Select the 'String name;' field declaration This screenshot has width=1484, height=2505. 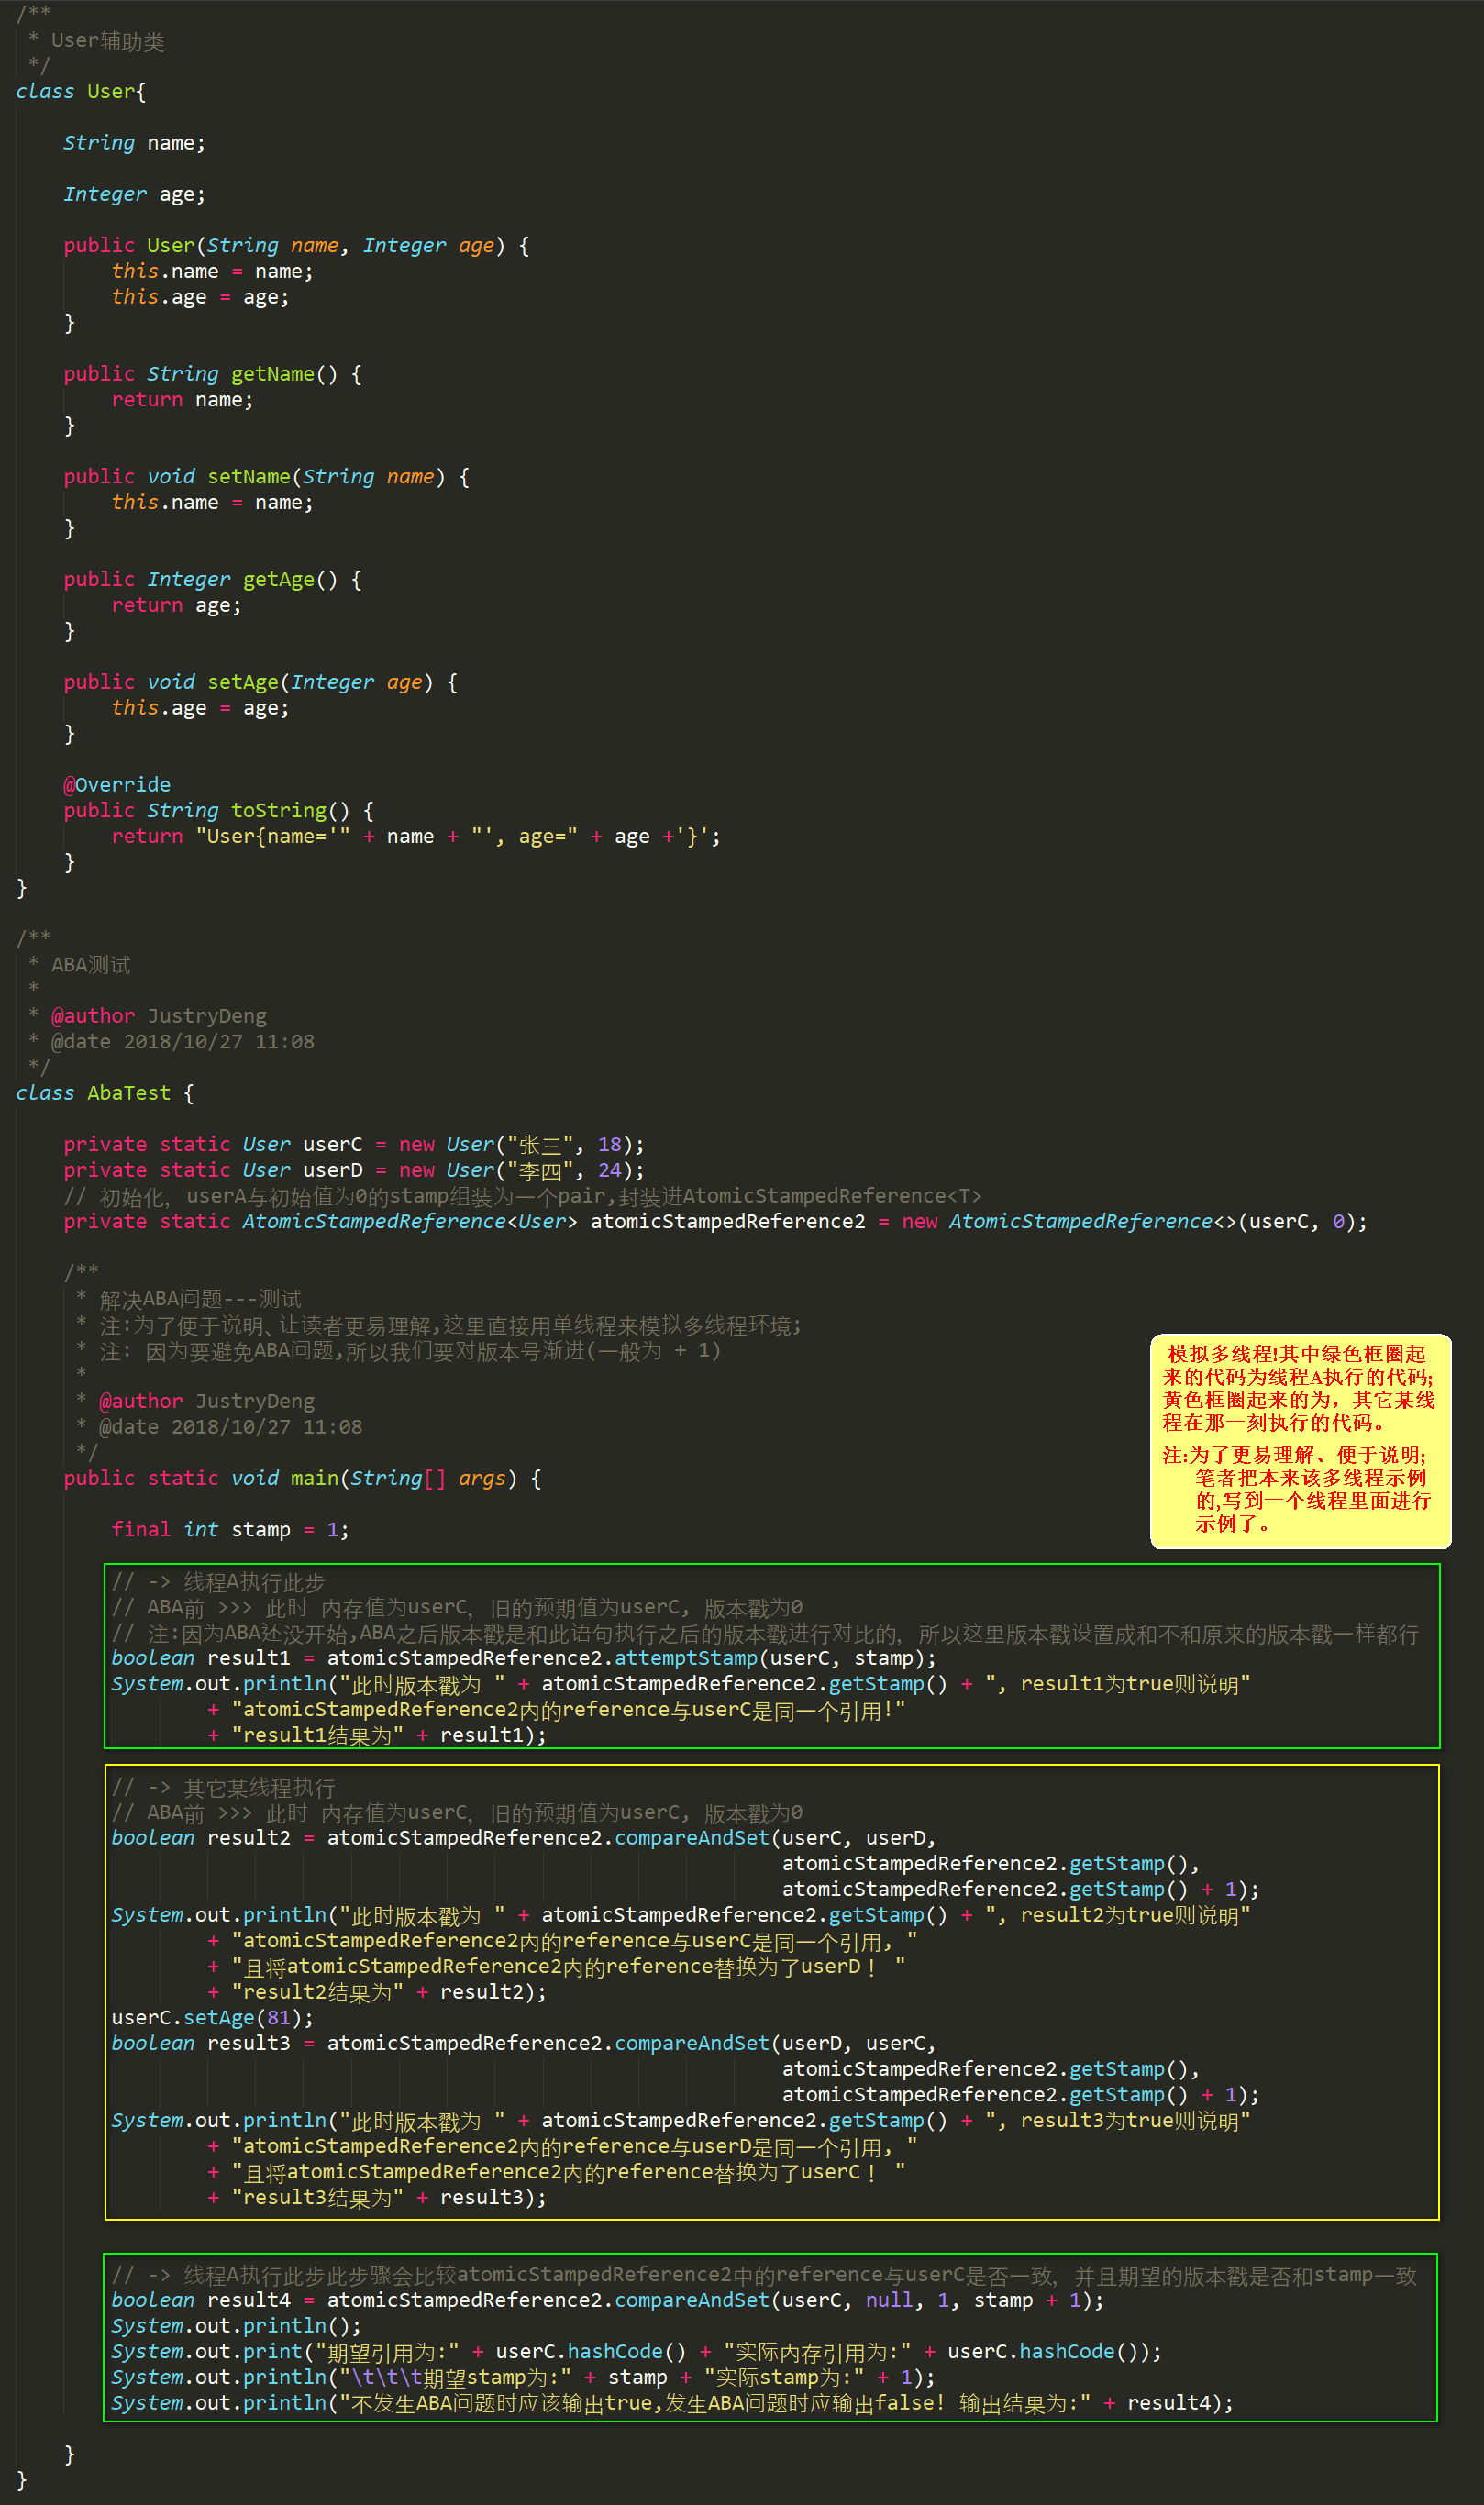tap(134, 143)
